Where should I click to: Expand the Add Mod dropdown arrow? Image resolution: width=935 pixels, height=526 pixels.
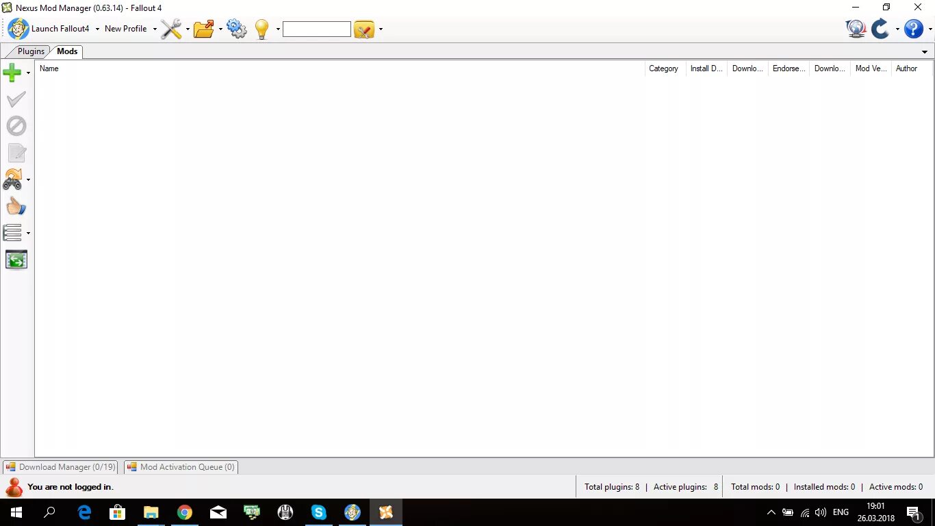28,73
